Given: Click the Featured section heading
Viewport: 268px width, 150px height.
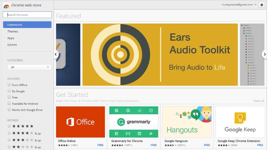Looking at the screenshot, I should coord(68,16).
